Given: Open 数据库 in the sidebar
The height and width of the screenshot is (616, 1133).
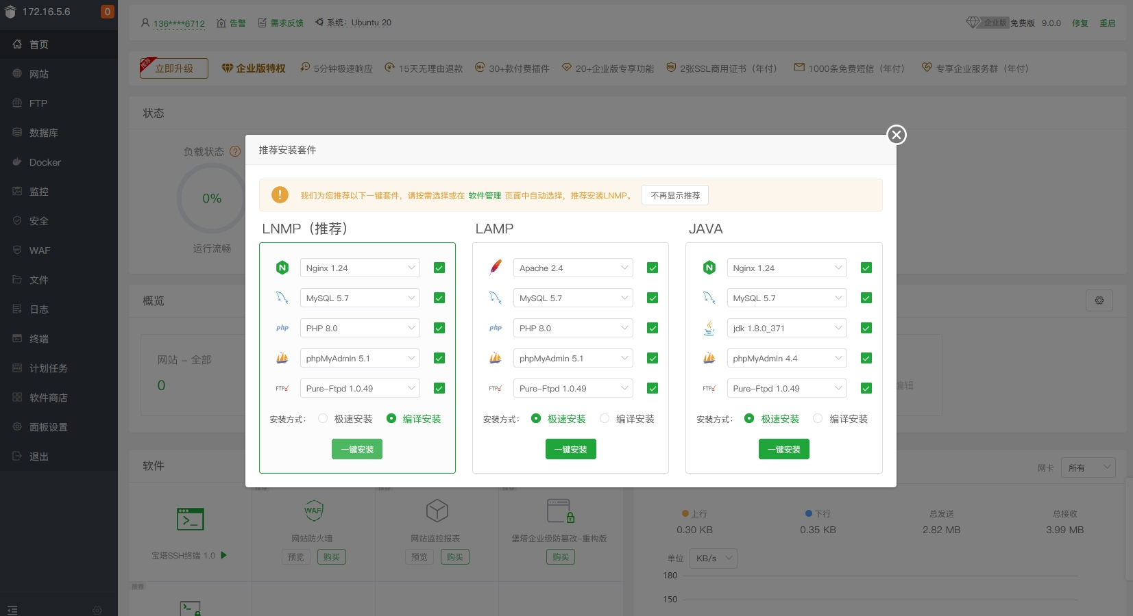Looking at the screenshot, I should [59, 133].
